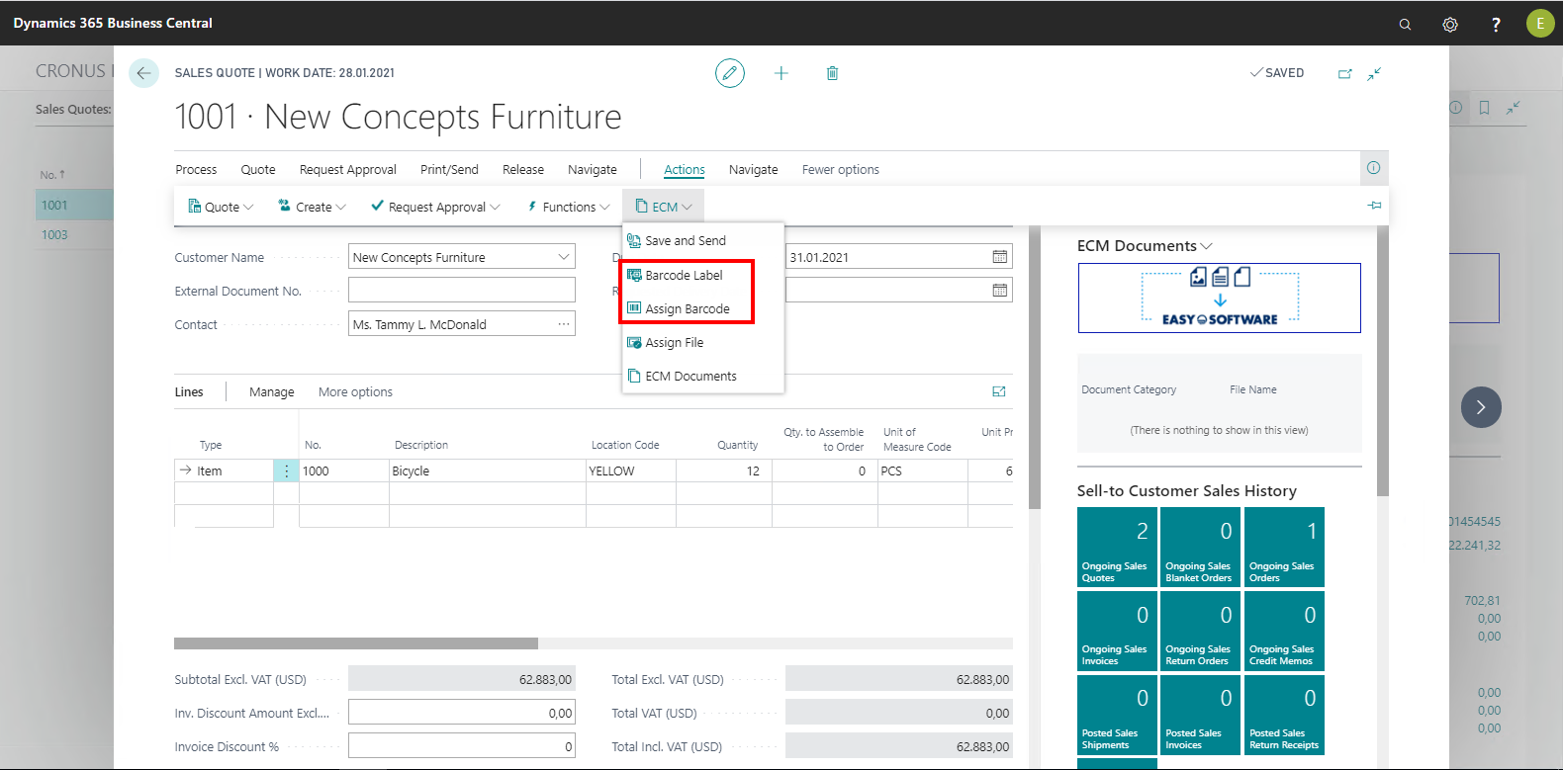
Task: Choose Assign File in ECM menu
Action: point(674,342)
